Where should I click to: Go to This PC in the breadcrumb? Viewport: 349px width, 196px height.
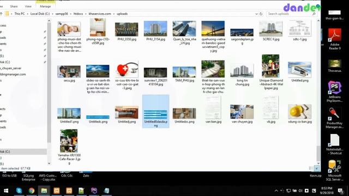click(20, 14)
